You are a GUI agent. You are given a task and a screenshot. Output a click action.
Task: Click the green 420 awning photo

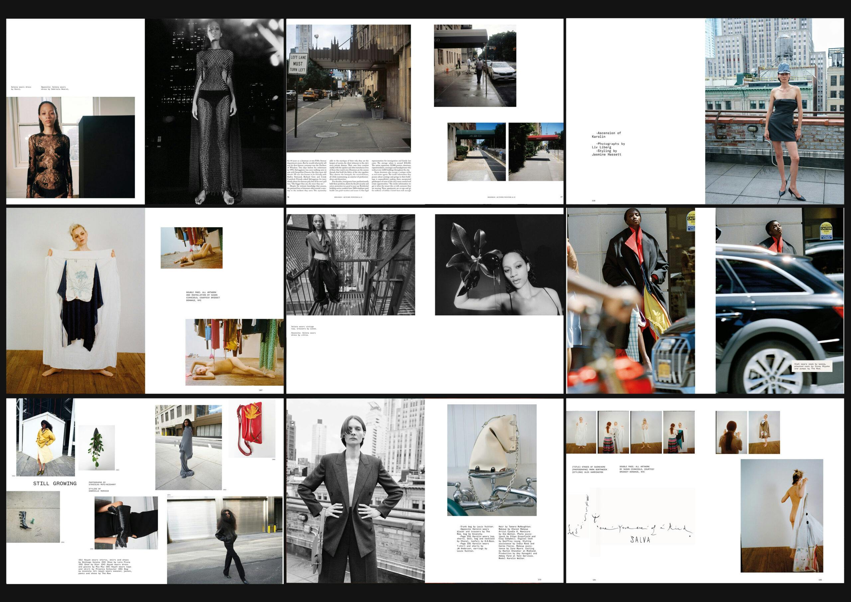[476, 152]
